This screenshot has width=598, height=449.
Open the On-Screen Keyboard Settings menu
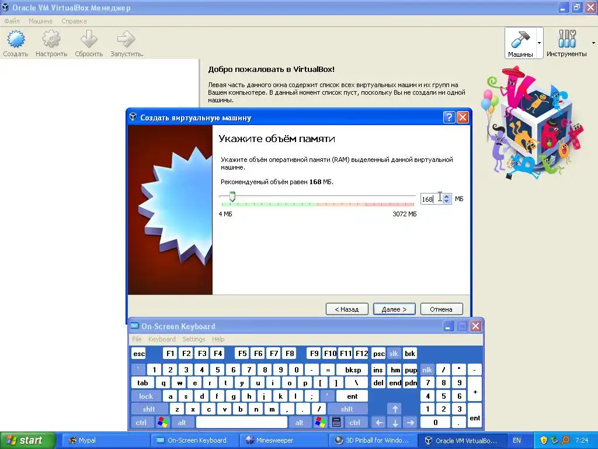(x=193, y=339)
